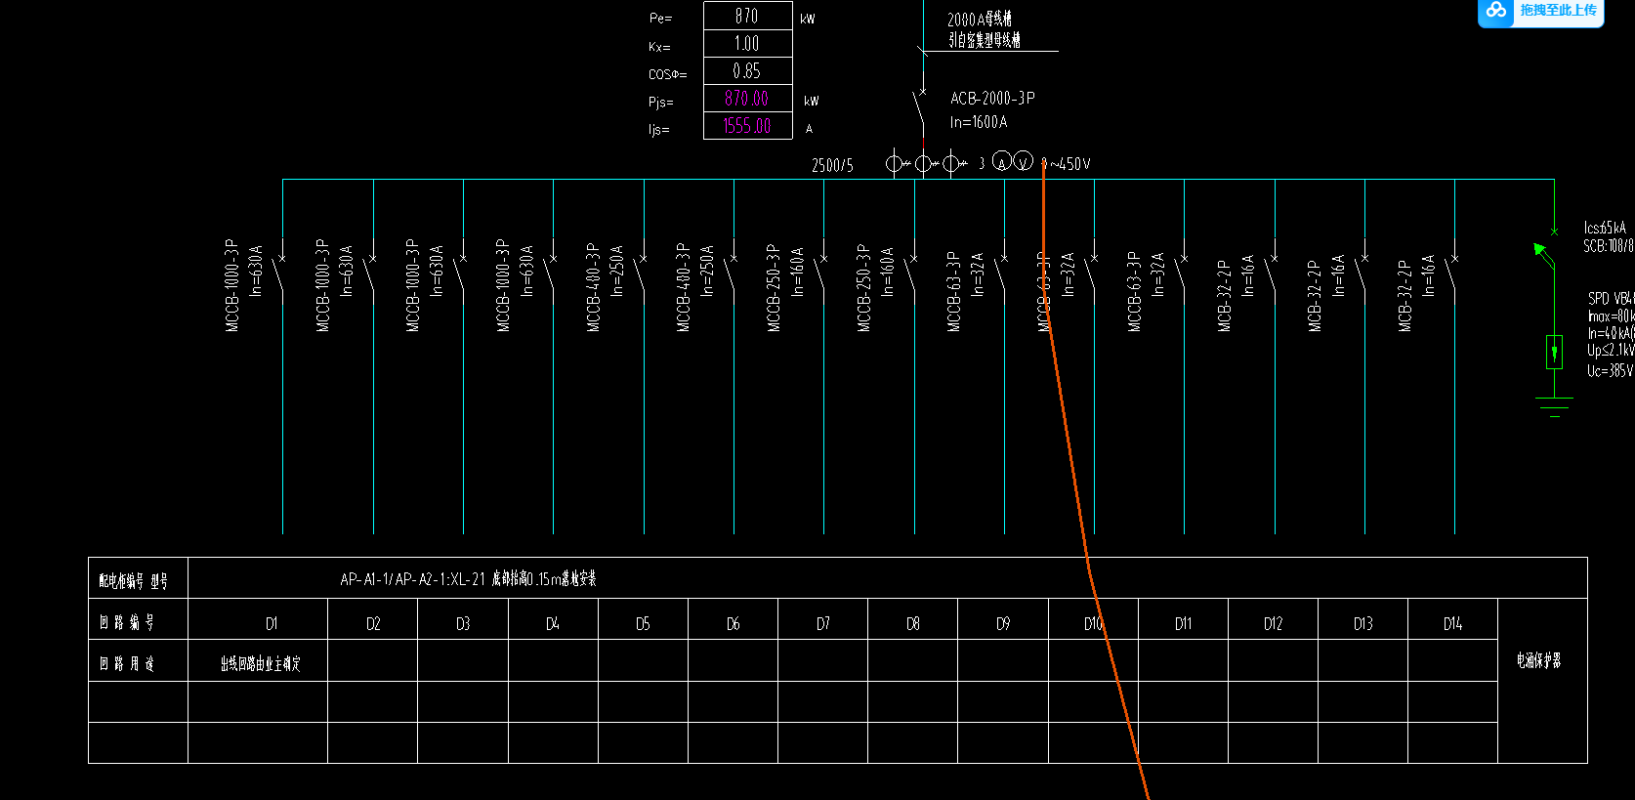Select the ammeter A circle symbol
Image resolution: width=1635 pixels, height=800 pixels.
coord(1002,161)
